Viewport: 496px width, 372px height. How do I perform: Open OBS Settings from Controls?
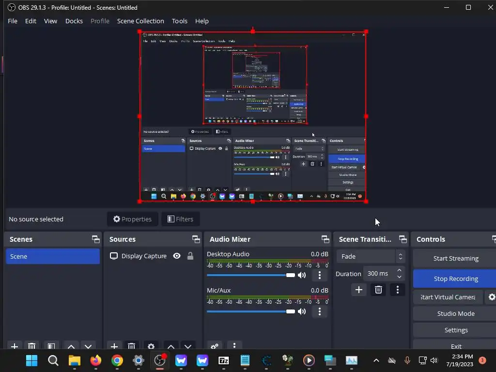[455, 330]
